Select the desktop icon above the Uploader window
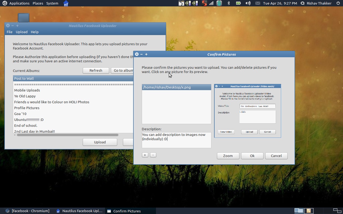The height and width of the screenshot is (214, 343). [24, 18]
